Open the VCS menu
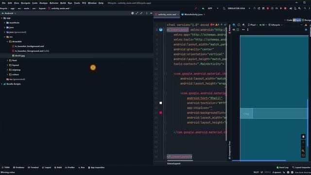This screenshot has height=175, width=311. (x=84, y=3)
